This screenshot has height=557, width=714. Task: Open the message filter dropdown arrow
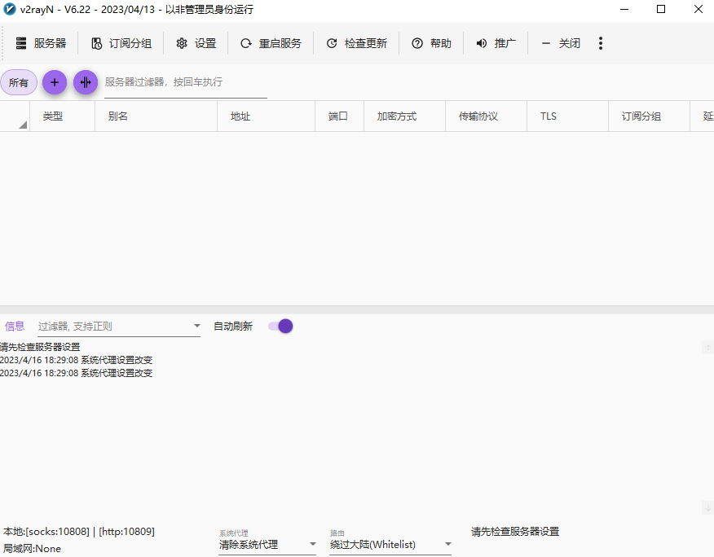click(x=196, y=325)
